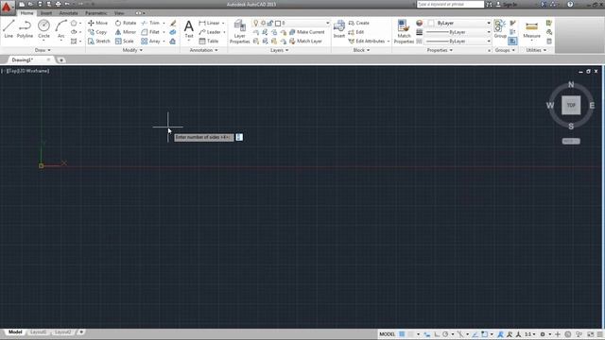
Task: Click the object color swatch
Action: pyautogui.click(x=431, y=23)
